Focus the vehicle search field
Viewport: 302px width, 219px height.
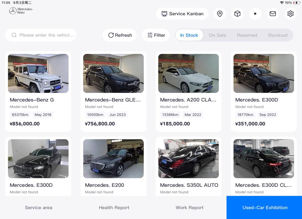click(x=41, y=35)
